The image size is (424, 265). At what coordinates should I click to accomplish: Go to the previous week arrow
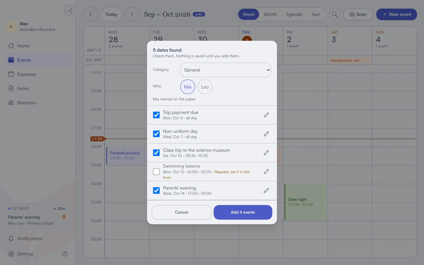(90, 14)
